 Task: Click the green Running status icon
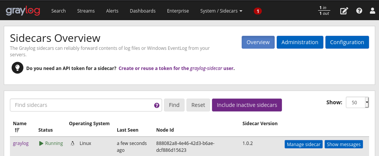[41, 143]
